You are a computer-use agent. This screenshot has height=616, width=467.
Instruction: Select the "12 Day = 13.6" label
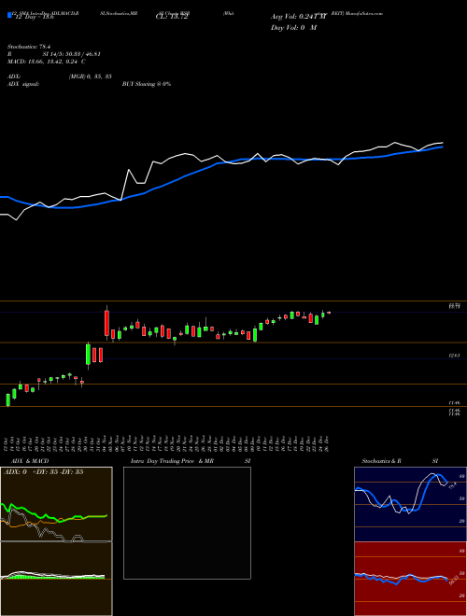tap(35, 18)
